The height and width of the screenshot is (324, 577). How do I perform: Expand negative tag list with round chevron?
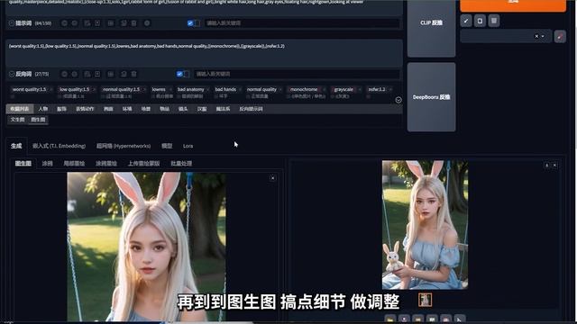[x=398, y=100]
